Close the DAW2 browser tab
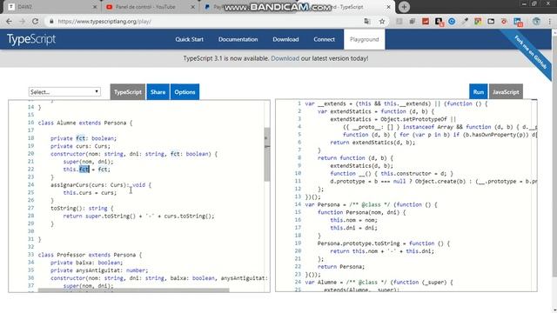This screenshot has height=313, width=557. 95,7
